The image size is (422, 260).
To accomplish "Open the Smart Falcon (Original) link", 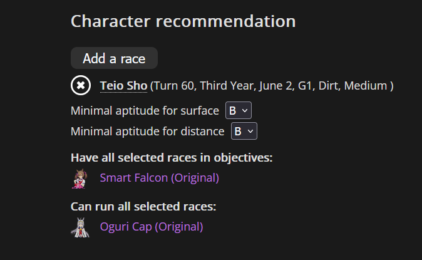I will coord(159,178).
